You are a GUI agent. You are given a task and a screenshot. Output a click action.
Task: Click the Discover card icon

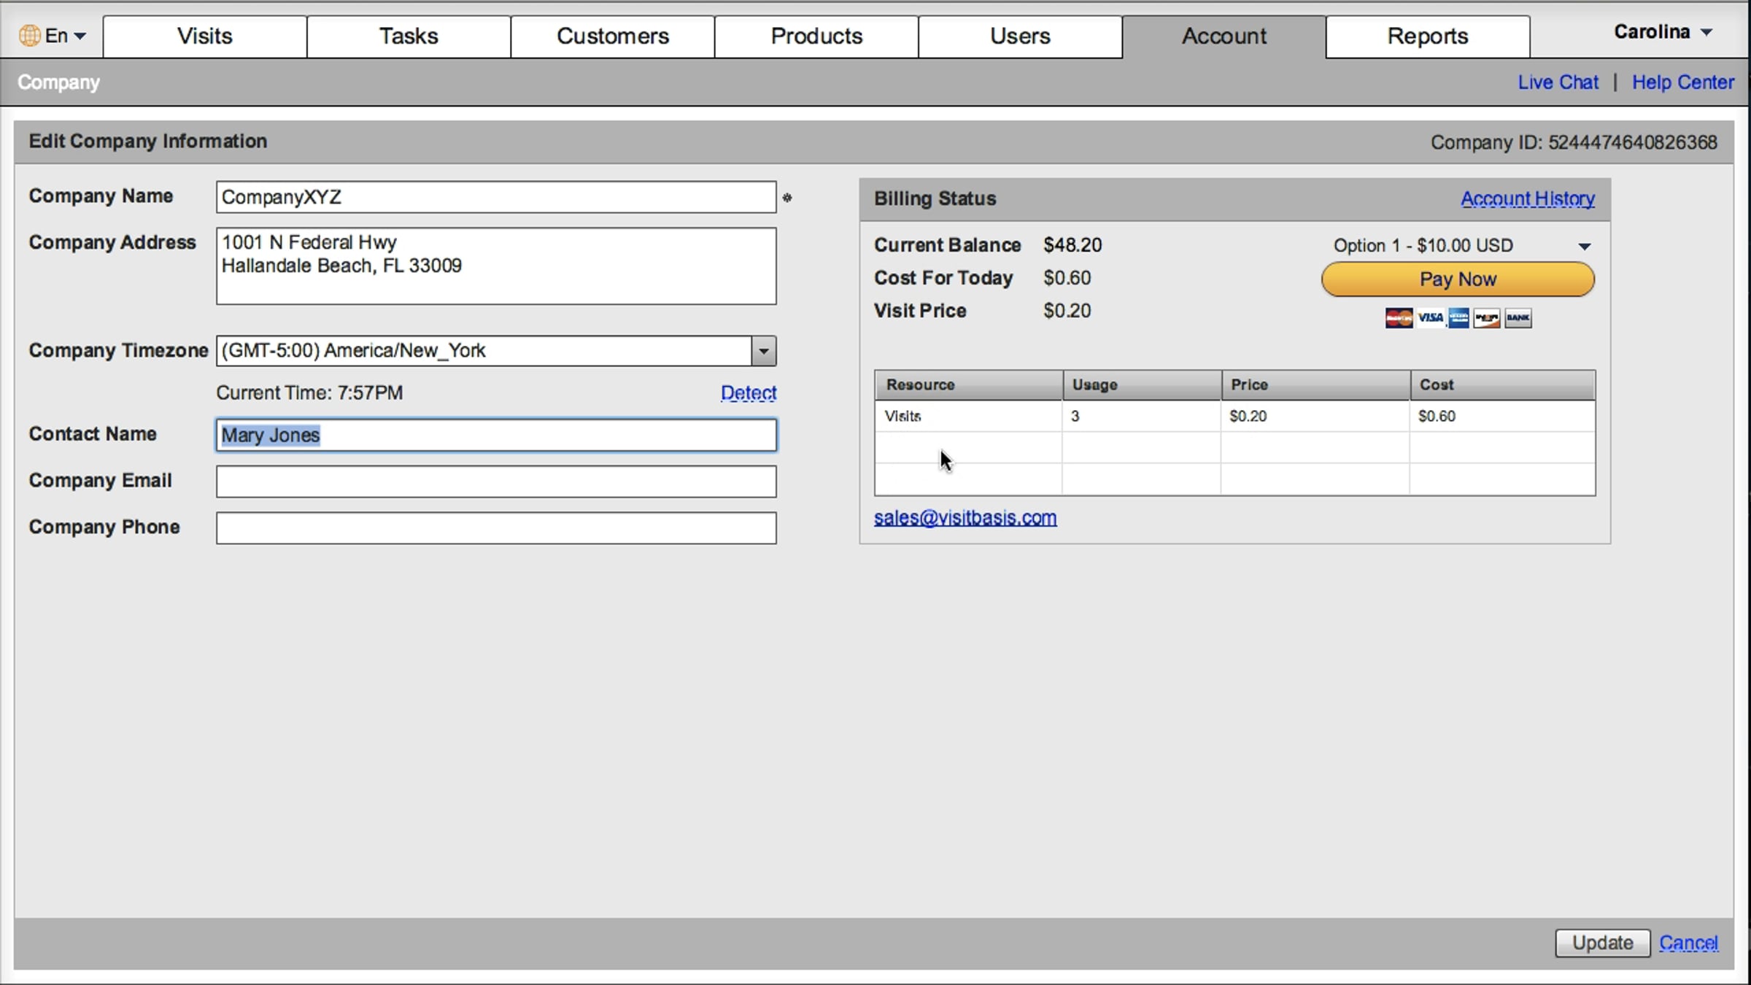(1487, 318)
